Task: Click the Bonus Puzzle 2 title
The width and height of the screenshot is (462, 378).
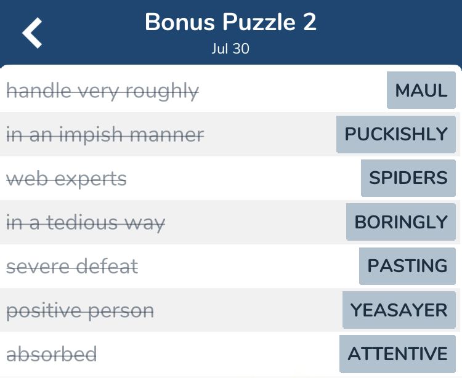Action: [x=230, y=23]
